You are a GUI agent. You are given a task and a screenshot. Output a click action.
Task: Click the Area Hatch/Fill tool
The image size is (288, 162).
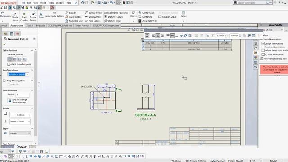[x=147, y=21]
